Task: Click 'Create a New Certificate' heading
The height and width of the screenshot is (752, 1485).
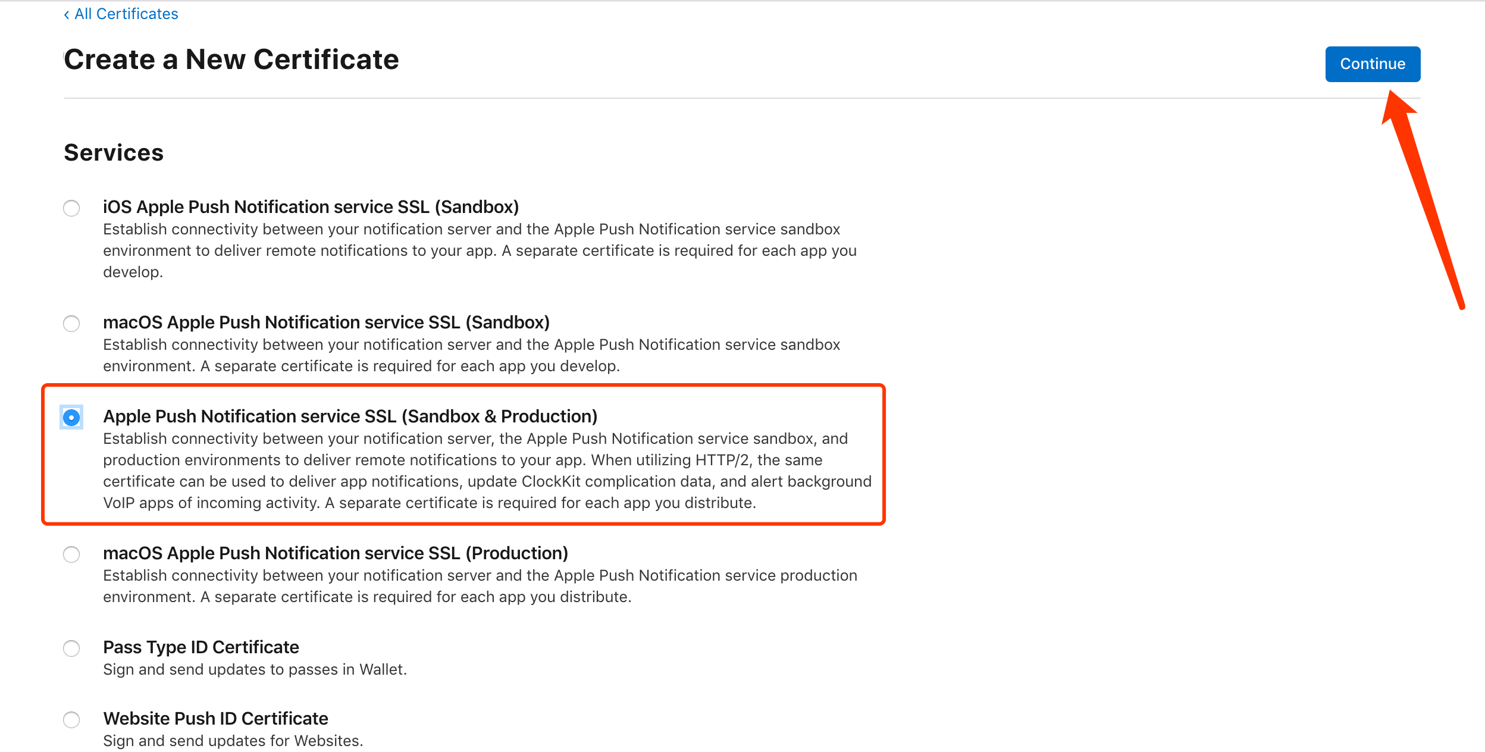Action: click(x=231, y=59)
